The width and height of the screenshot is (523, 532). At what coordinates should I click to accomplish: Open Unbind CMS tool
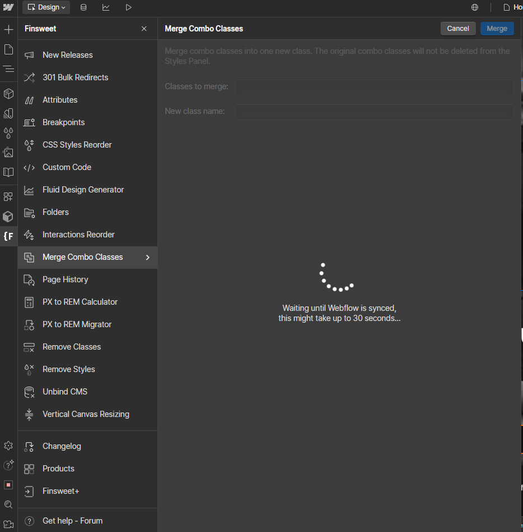pyautogui.click(x=87, y=392)
